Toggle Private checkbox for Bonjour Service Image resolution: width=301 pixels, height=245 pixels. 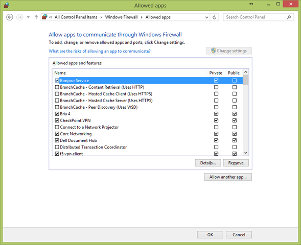click(x=216, y=81)
